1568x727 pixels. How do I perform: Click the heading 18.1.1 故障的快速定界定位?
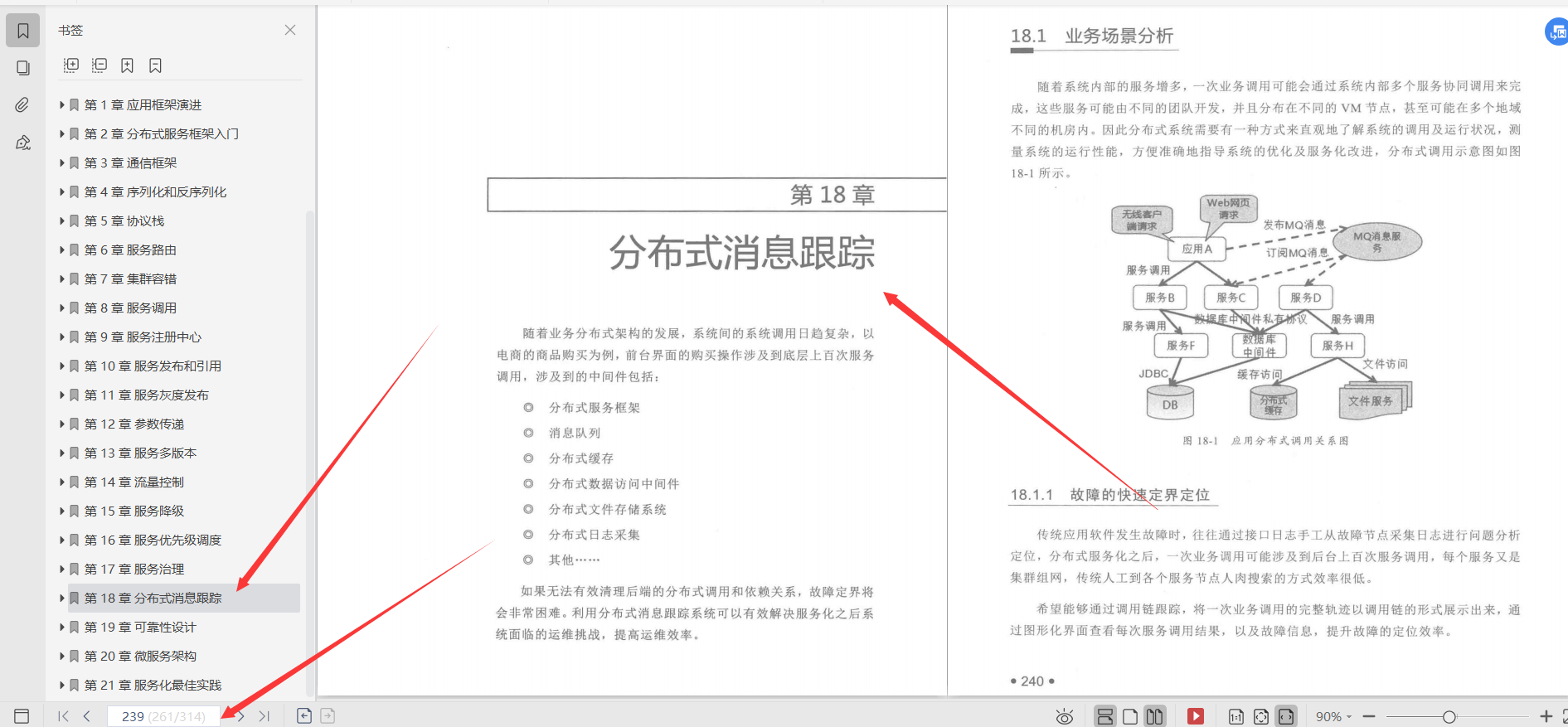pyautogui.click(x=1109, y=495)
